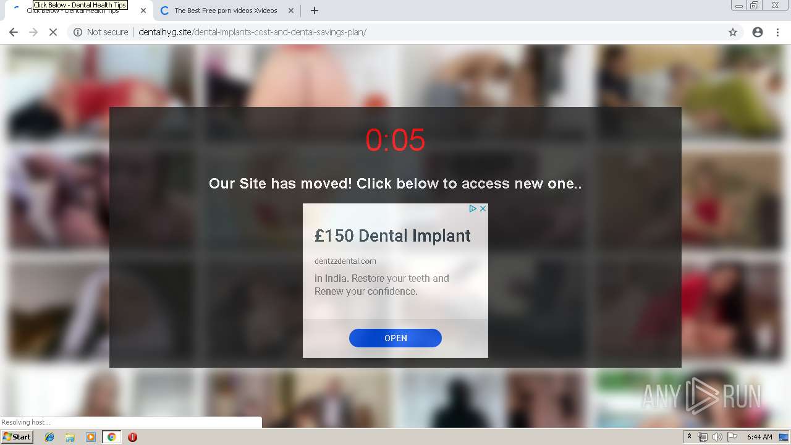Click the browser back arrow
791x445 pixels.
pyautogui.click(x=14, y=32)
